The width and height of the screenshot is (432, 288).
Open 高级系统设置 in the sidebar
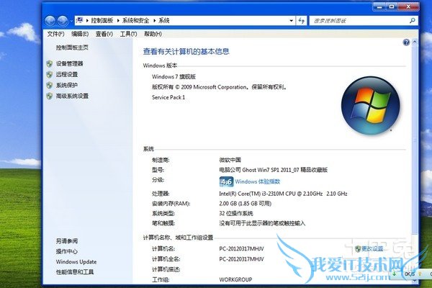tap(72, 96)
